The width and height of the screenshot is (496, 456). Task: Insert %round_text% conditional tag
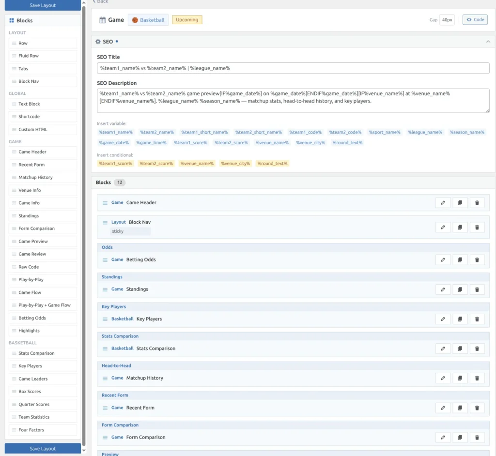272,164
